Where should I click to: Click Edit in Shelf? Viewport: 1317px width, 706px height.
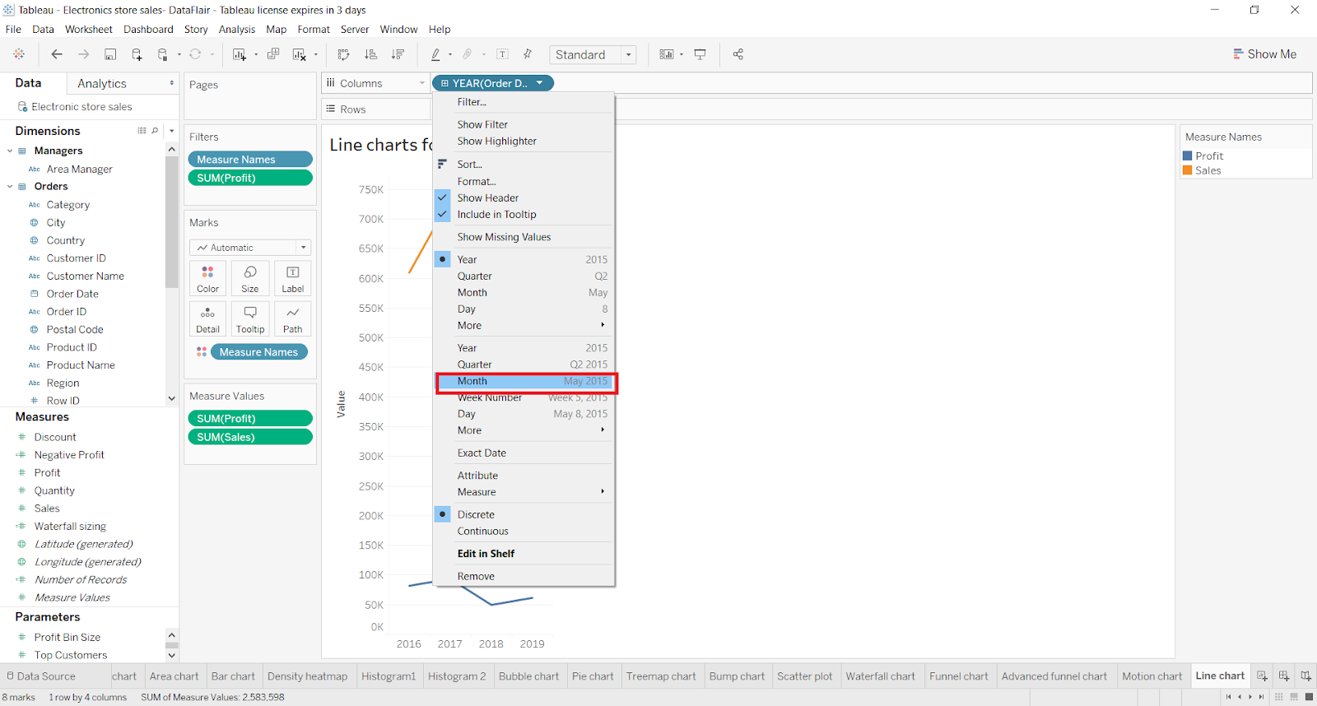pos(524,554)
